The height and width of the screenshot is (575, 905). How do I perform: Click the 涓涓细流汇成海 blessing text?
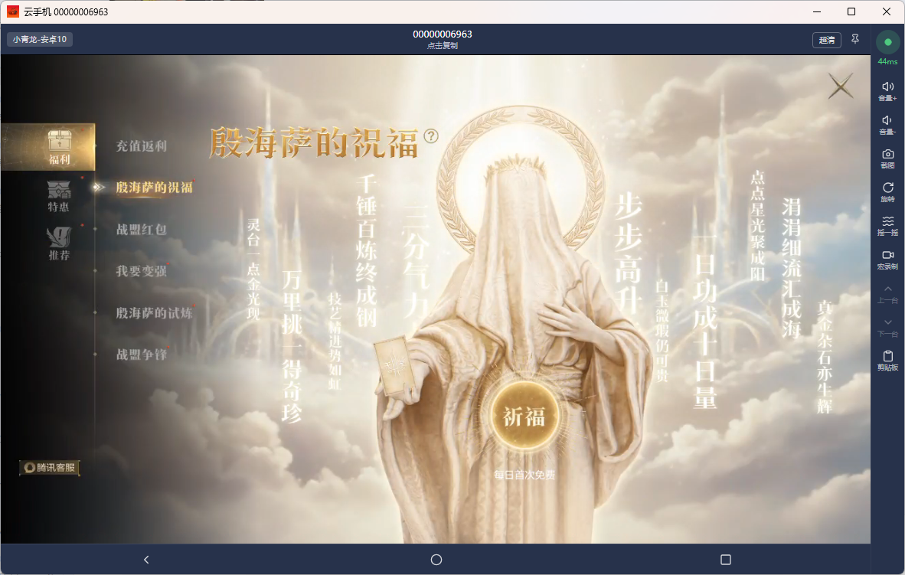click(791, 268)
